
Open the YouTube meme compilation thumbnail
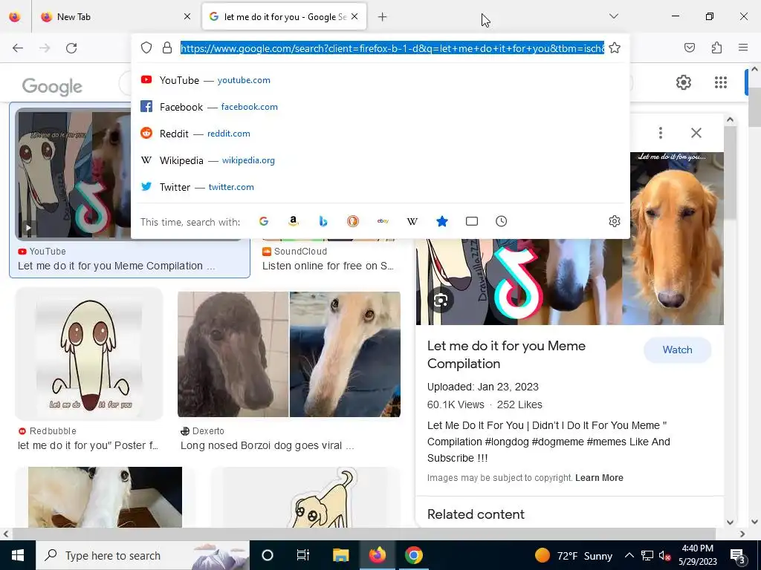tap(73, 174)
